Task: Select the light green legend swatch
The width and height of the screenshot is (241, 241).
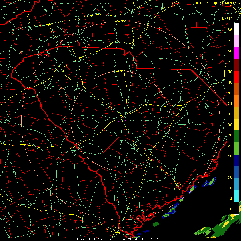Action: tap(236, 148)
